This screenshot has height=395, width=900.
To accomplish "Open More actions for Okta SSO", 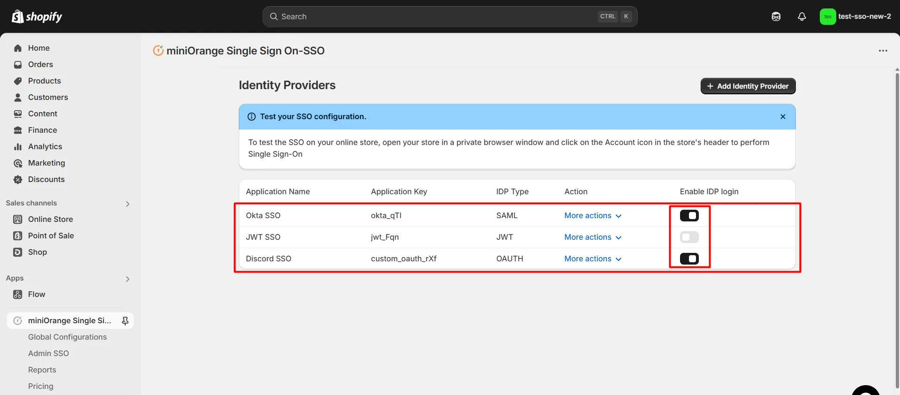I will pyautogui.click(x=593, y=216).
